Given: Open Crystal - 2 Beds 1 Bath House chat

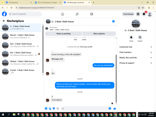Looking at the screenshot, I should (21, 71).
